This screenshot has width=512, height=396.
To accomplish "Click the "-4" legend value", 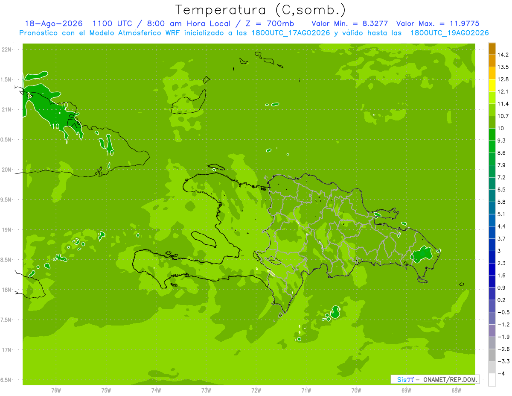I will coord(500,373).
